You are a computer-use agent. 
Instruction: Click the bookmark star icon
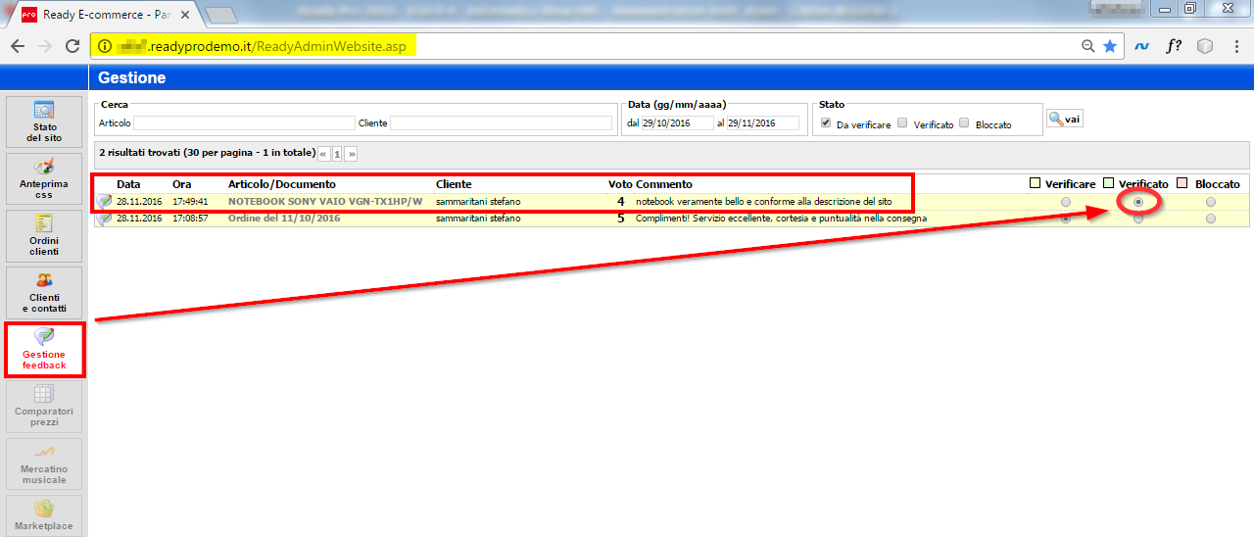tap(1110, 46)
